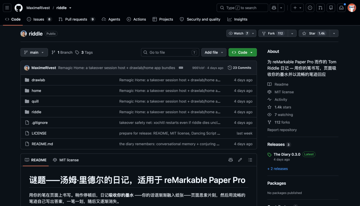Click the pull requests icon in header
The height and width of the screenshot is (206, 360).
click(x=320, y=8)
